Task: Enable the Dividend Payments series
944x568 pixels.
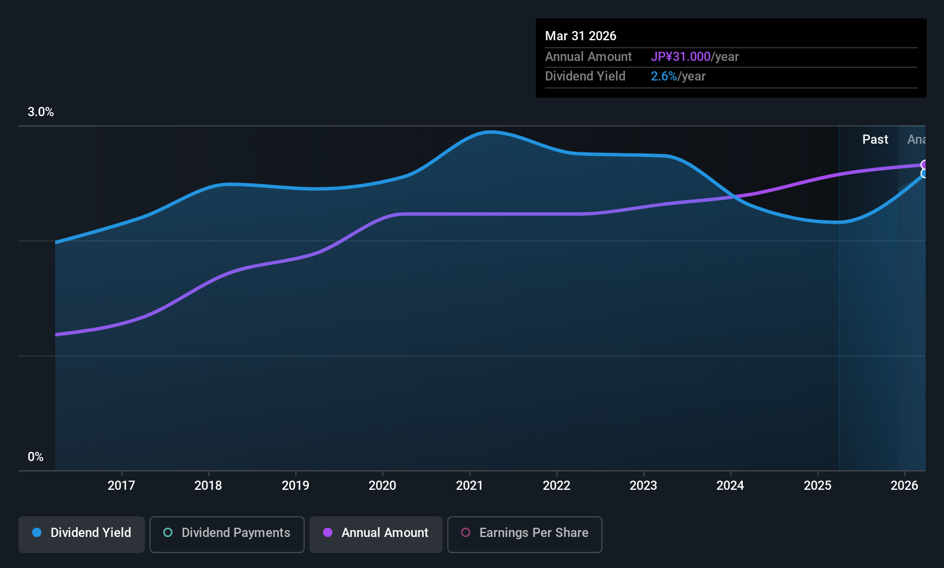Action: (227, 534)
